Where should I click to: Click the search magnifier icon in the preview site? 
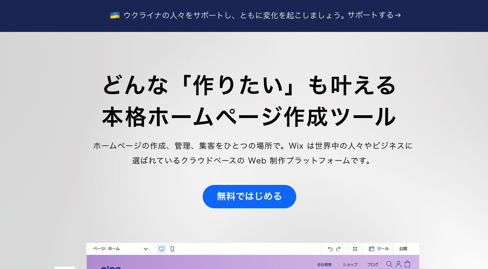(389, 264)
